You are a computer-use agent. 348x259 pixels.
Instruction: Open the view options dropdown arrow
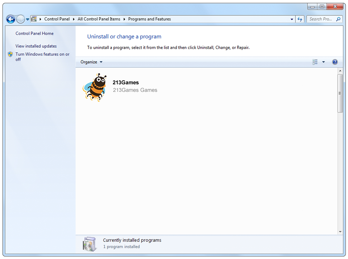pyautogui.click(x=323, y=62)
